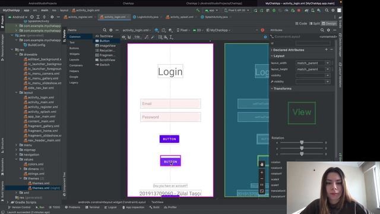Pick TextView in the Palette list
The width and height of the screenshot is (380, 214).
(104, 36)
